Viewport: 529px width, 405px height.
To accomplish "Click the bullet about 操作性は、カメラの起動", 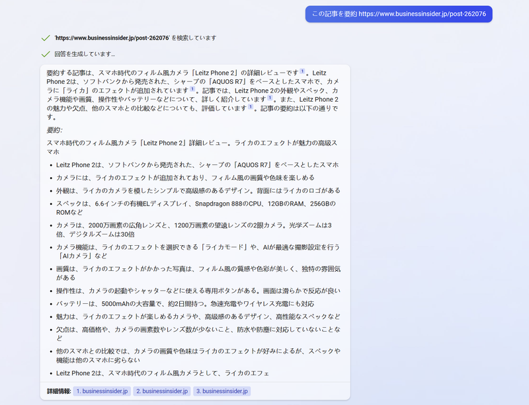I will point(198,291).
